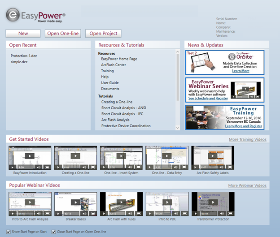
Task: Click the resources list scroll up arrow
Action: point(178,52)
